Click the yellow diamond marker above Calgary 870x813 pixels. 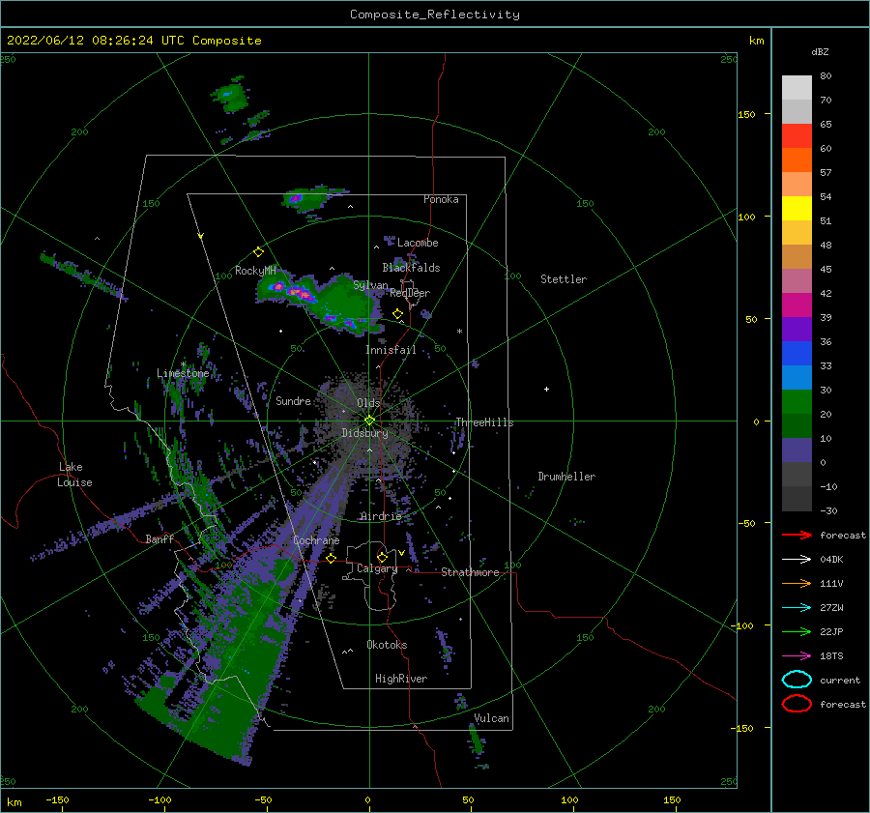tap(382, 557)
